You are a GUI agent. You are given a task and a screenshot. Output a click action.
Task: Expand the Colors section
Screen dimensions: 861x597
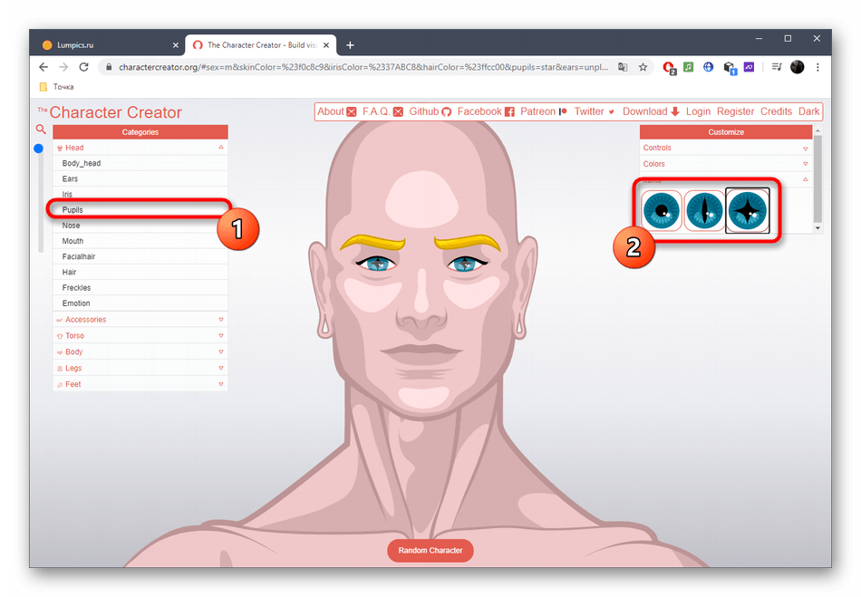pos(725,164)
